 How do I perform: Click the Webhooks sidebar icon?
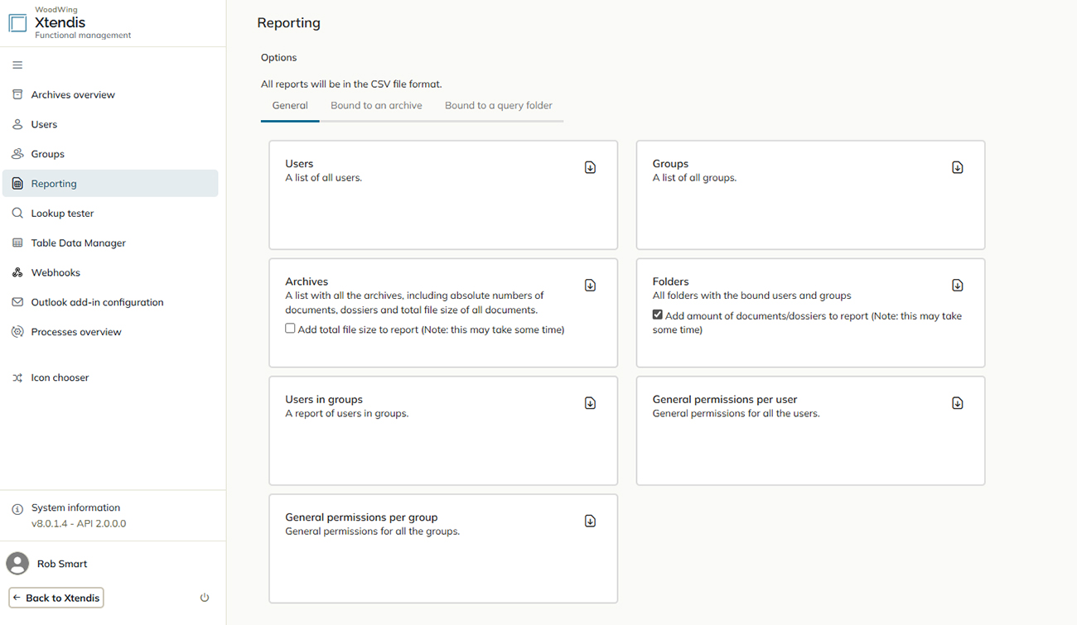coord(17,272)
